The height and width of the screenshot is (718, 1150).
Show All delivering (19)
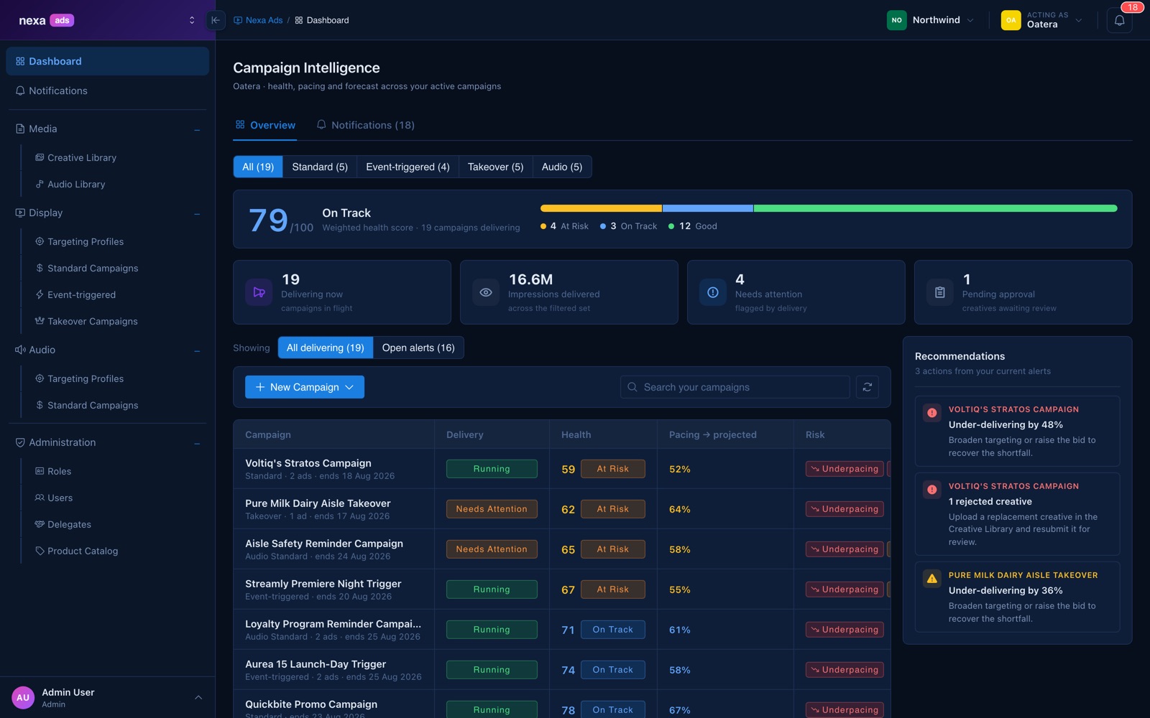(326, 348)
